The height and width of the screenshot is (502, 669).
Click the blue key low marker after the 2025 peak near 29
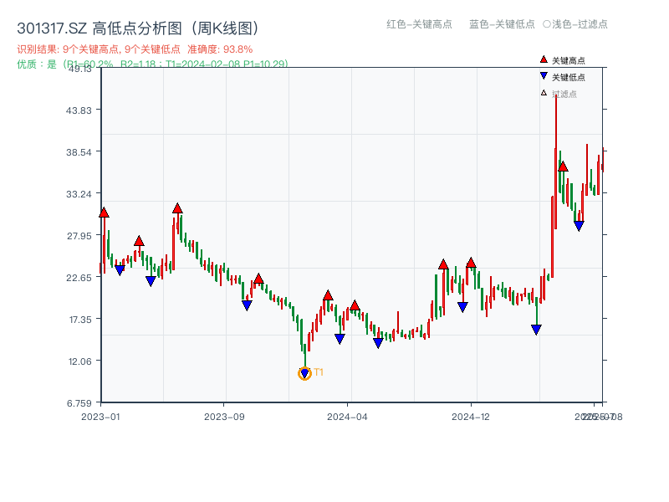tap(579, 226)
